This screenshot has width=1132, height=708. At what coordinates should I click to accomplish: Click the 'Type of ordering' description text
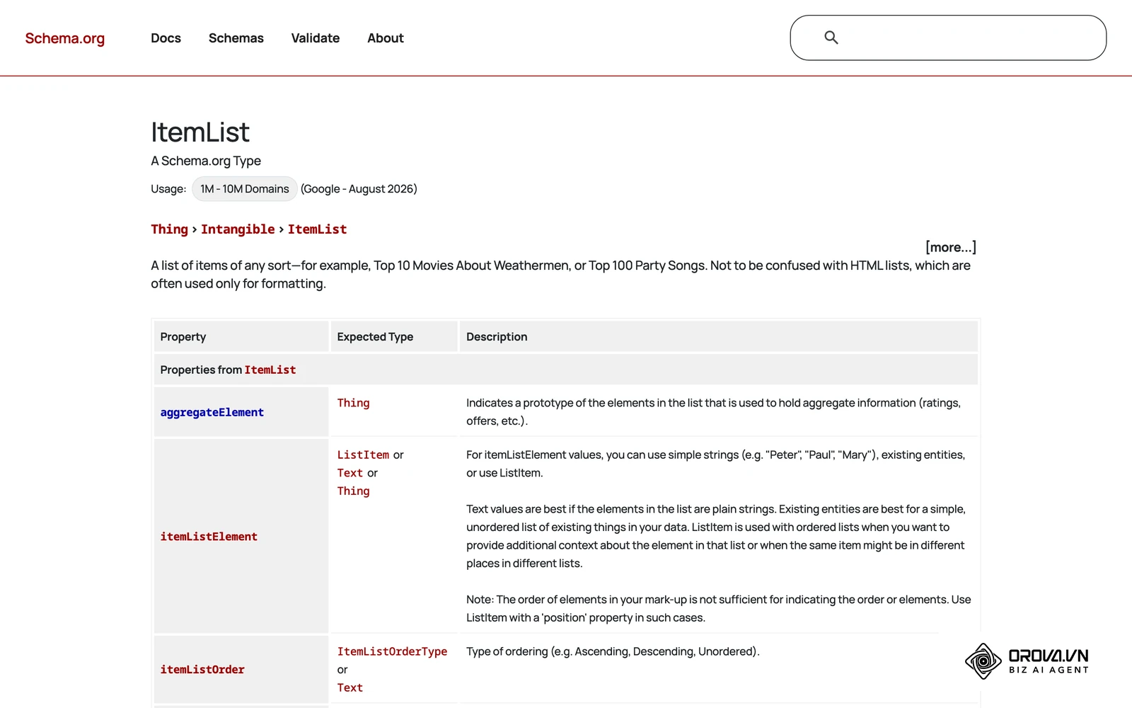point(613,651)
